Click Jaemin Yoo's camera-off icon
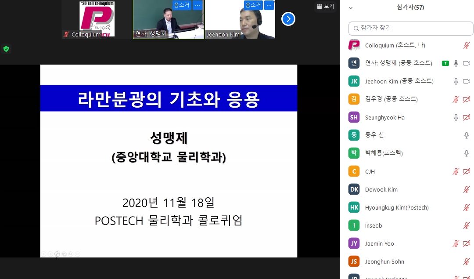Viewport: 474px width, 279px height. click(466, 243)
